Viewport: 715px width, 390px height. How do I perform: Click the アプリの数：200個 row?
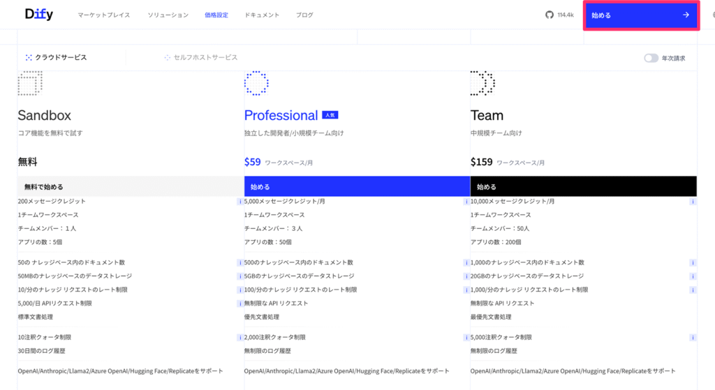point(496,242)
